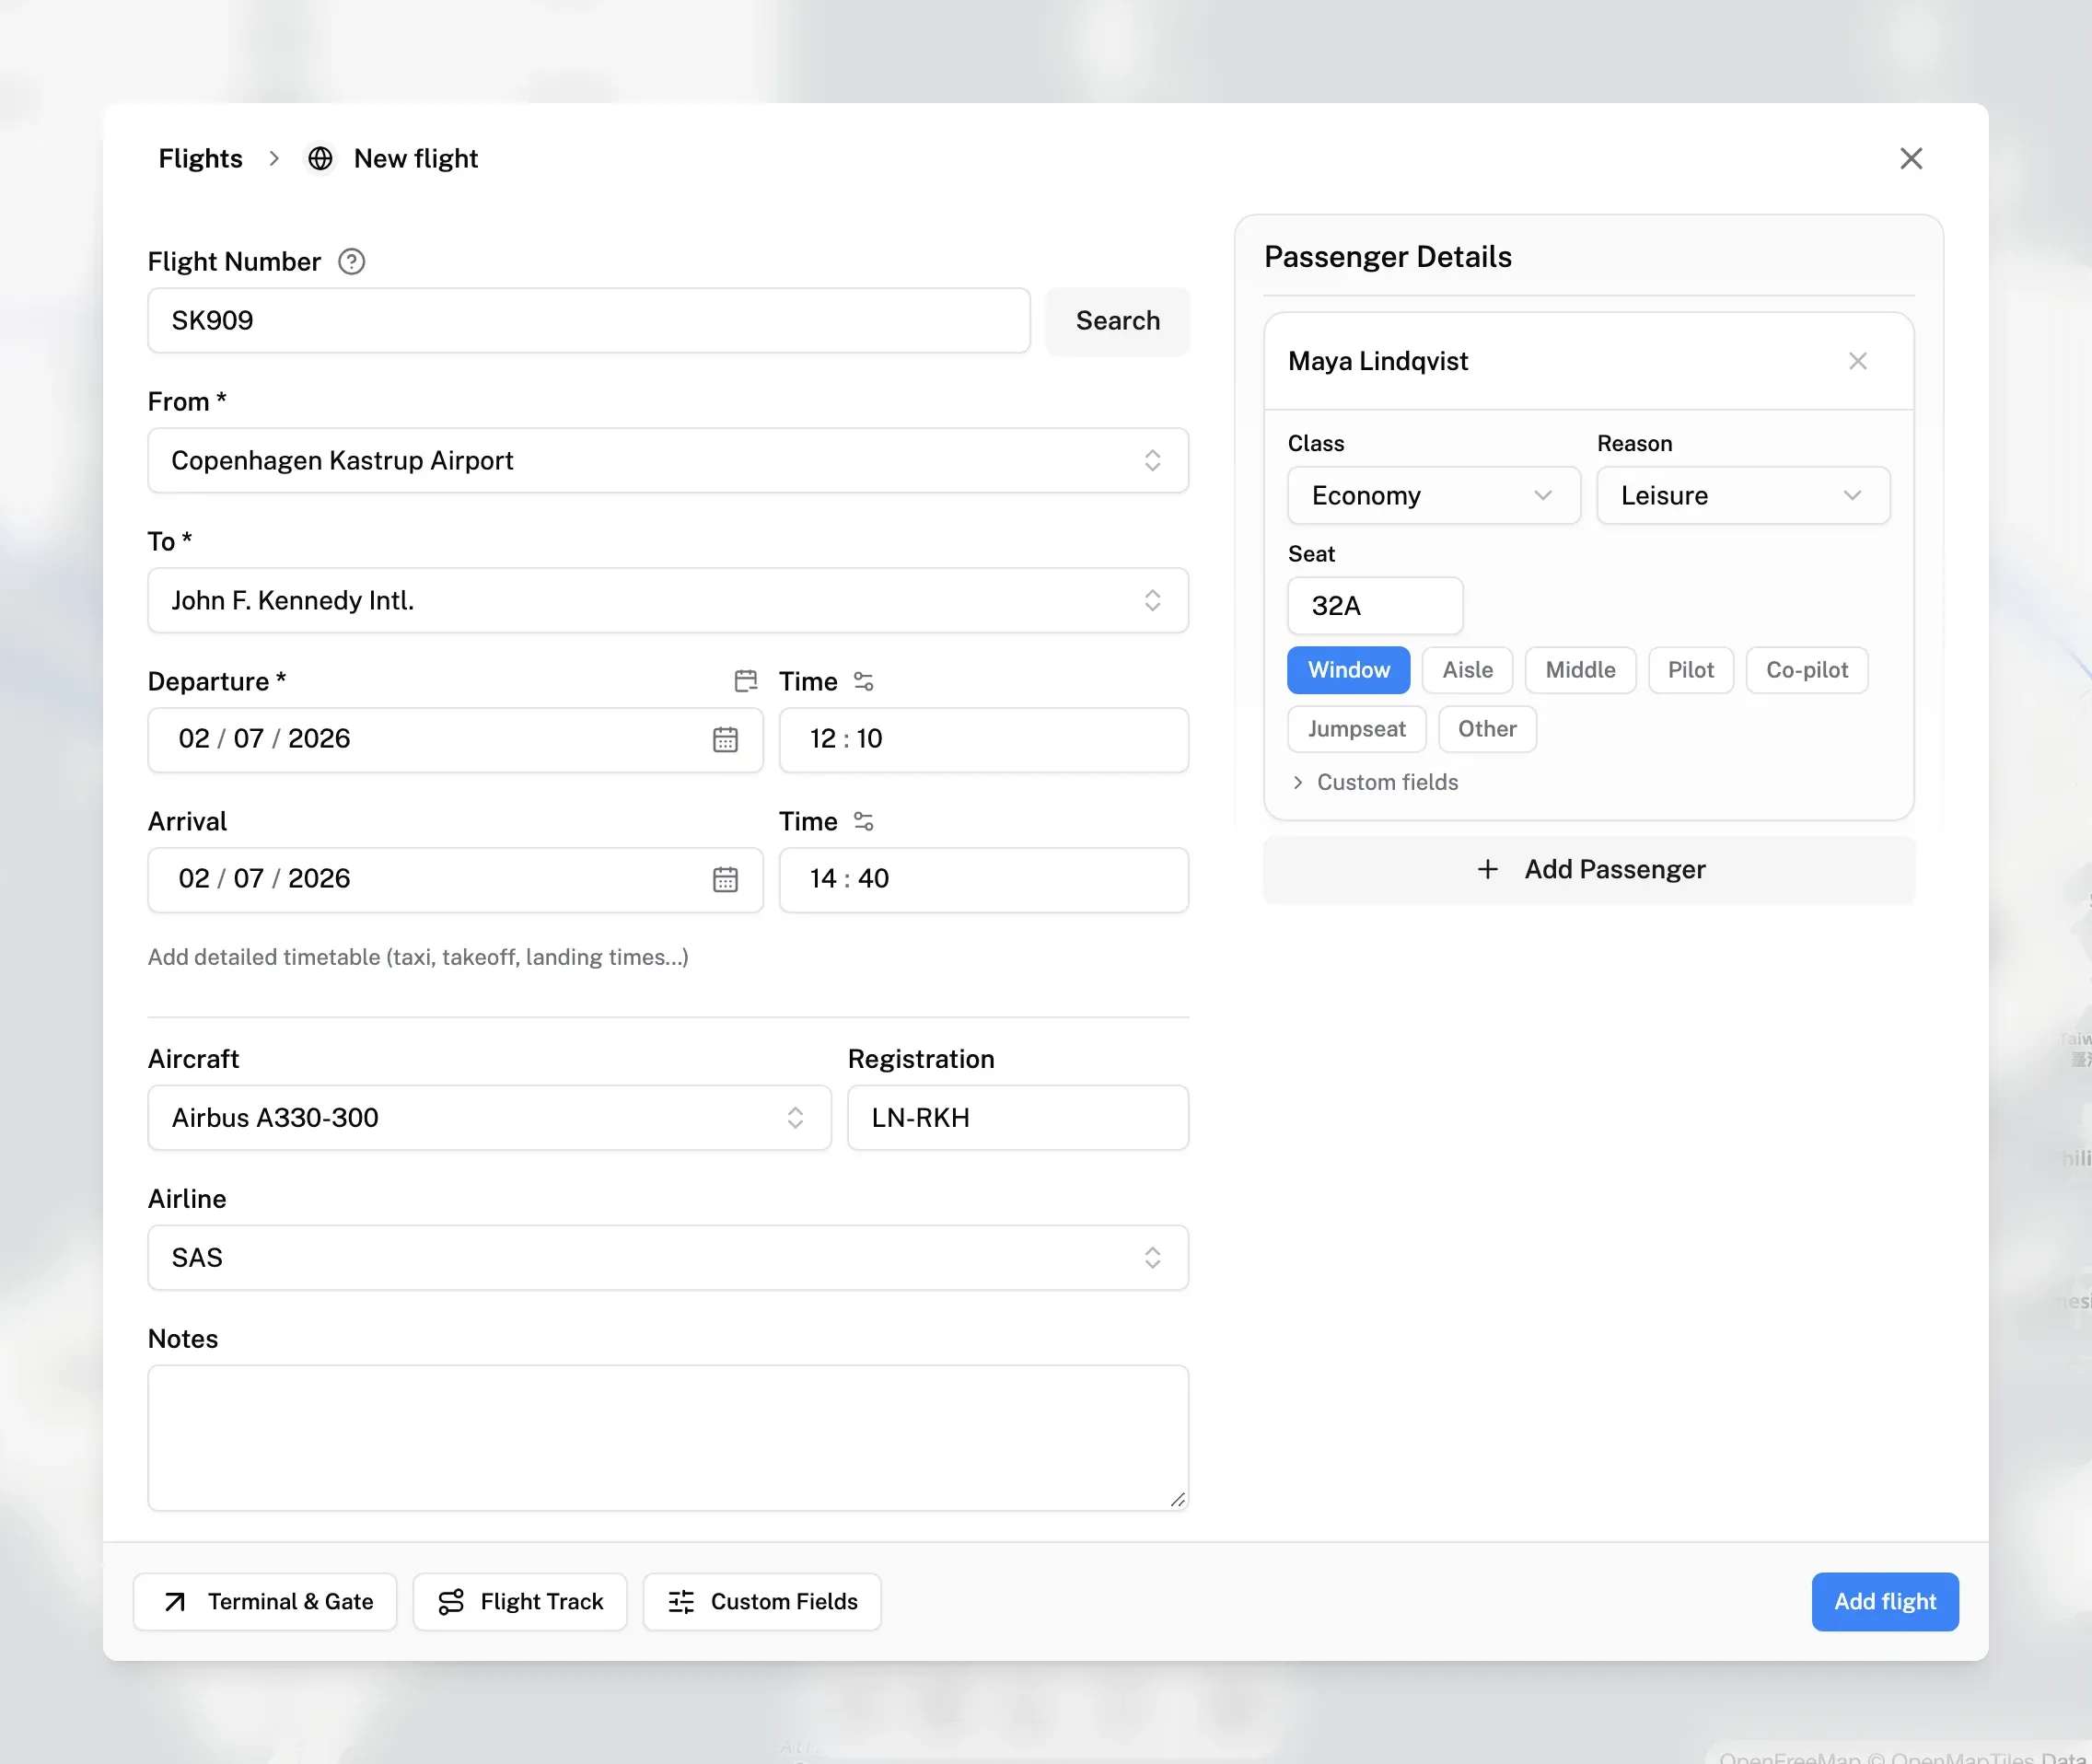Click Add detailed timetable link

point(418,957)
